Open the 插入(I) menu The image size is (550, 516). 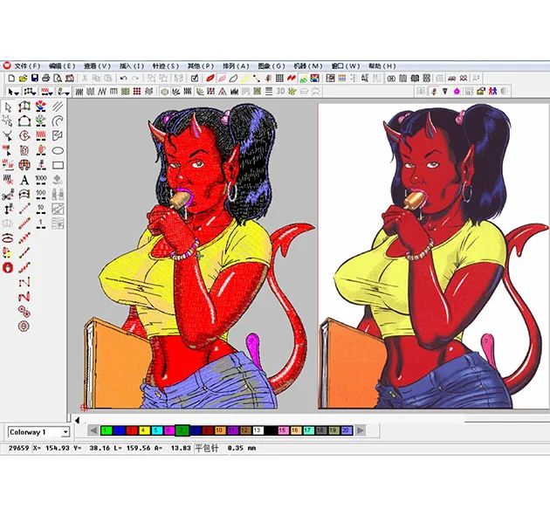[132, 66]
